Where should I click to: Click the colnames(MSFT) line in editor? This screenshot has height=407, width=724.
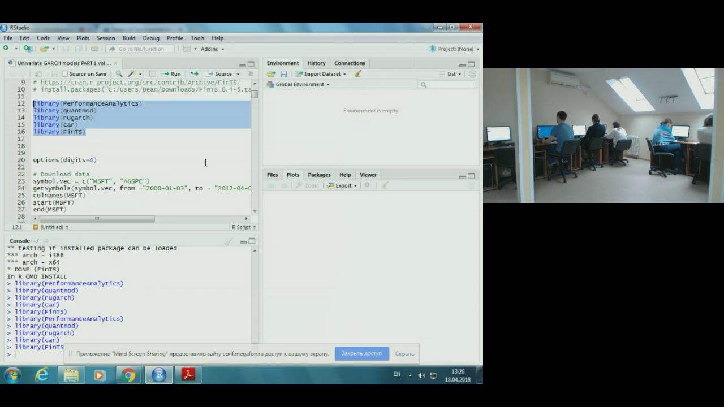pos(59,196)
